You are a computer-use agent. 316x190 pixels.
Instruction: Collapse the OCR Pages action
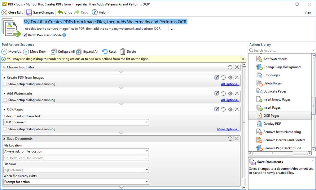click(x=4, y=109)
